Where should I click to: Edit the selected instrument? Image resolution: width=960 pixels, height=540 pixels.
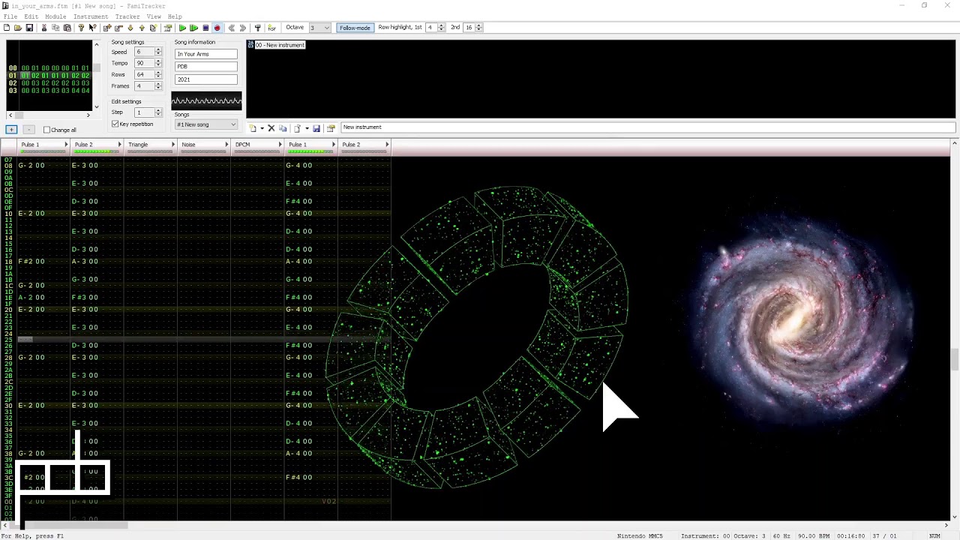(331, 128)
